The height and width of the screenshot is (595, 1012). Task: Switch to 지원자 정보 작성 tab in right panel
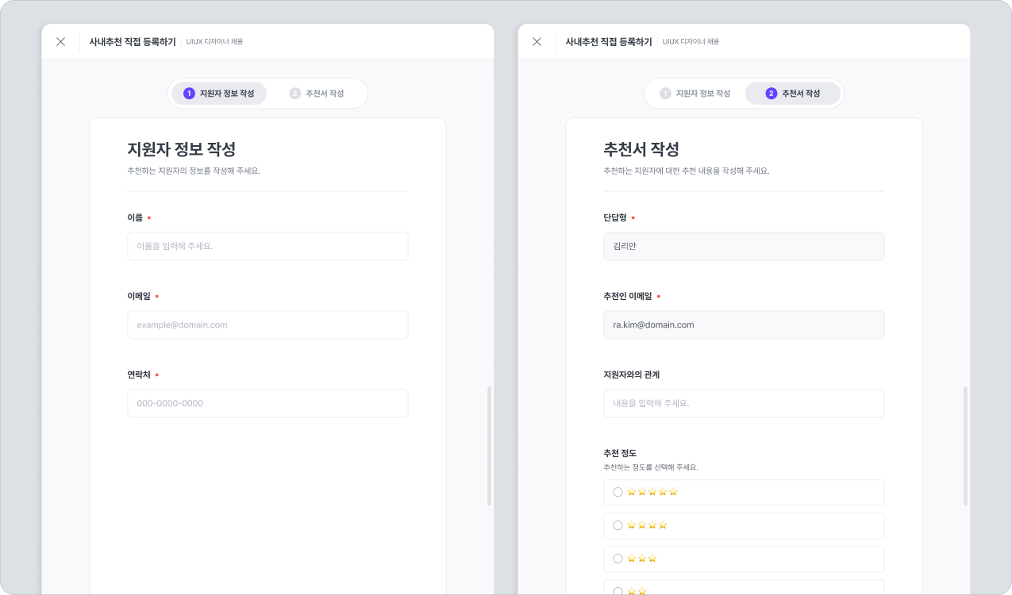[695, 94]
